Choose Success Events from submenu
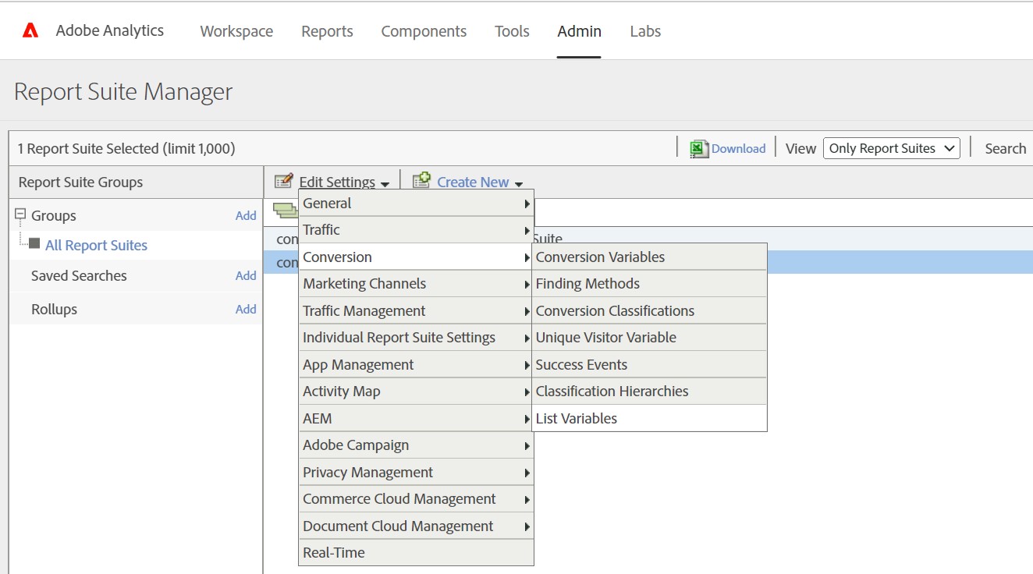The height and width of the screenshot is (574, 1033). [649, 364]
